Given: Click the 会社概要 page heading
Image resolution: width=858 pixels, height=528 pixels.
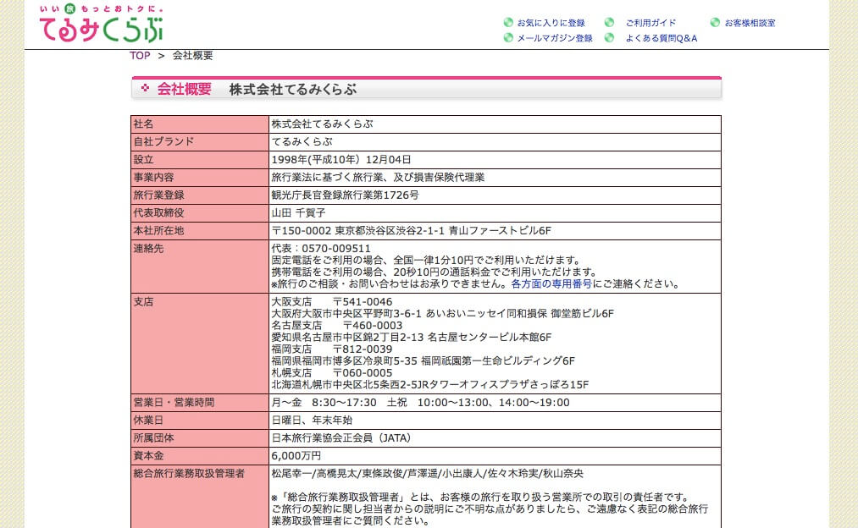Looking at the screenshot, I should 185,89.
